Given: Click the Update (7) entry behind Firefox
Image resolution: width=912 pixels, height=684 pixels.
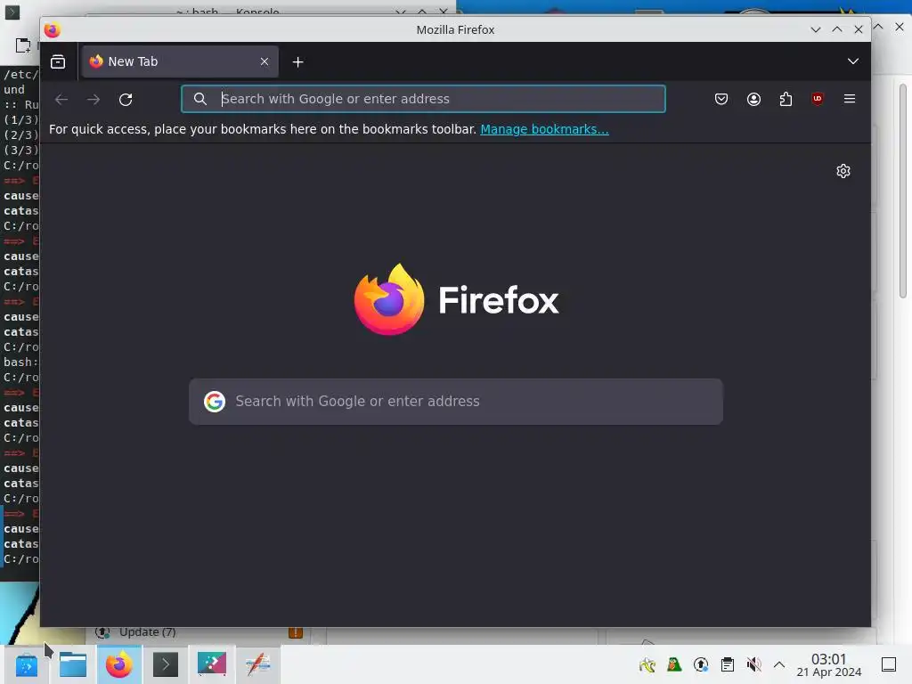Looking at the screenshot, I should tap(147, 632).
